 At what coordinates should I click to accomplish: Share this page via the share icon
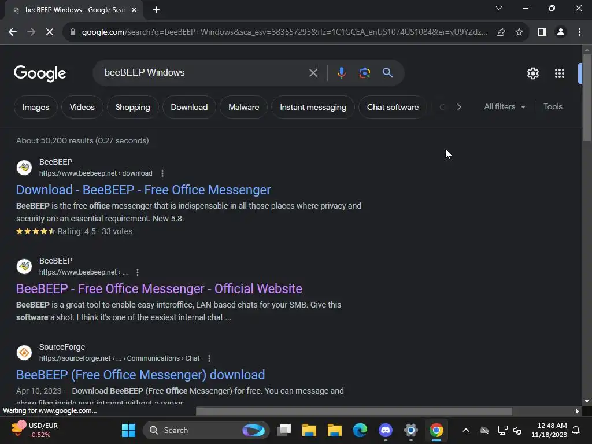click(501, 32)
